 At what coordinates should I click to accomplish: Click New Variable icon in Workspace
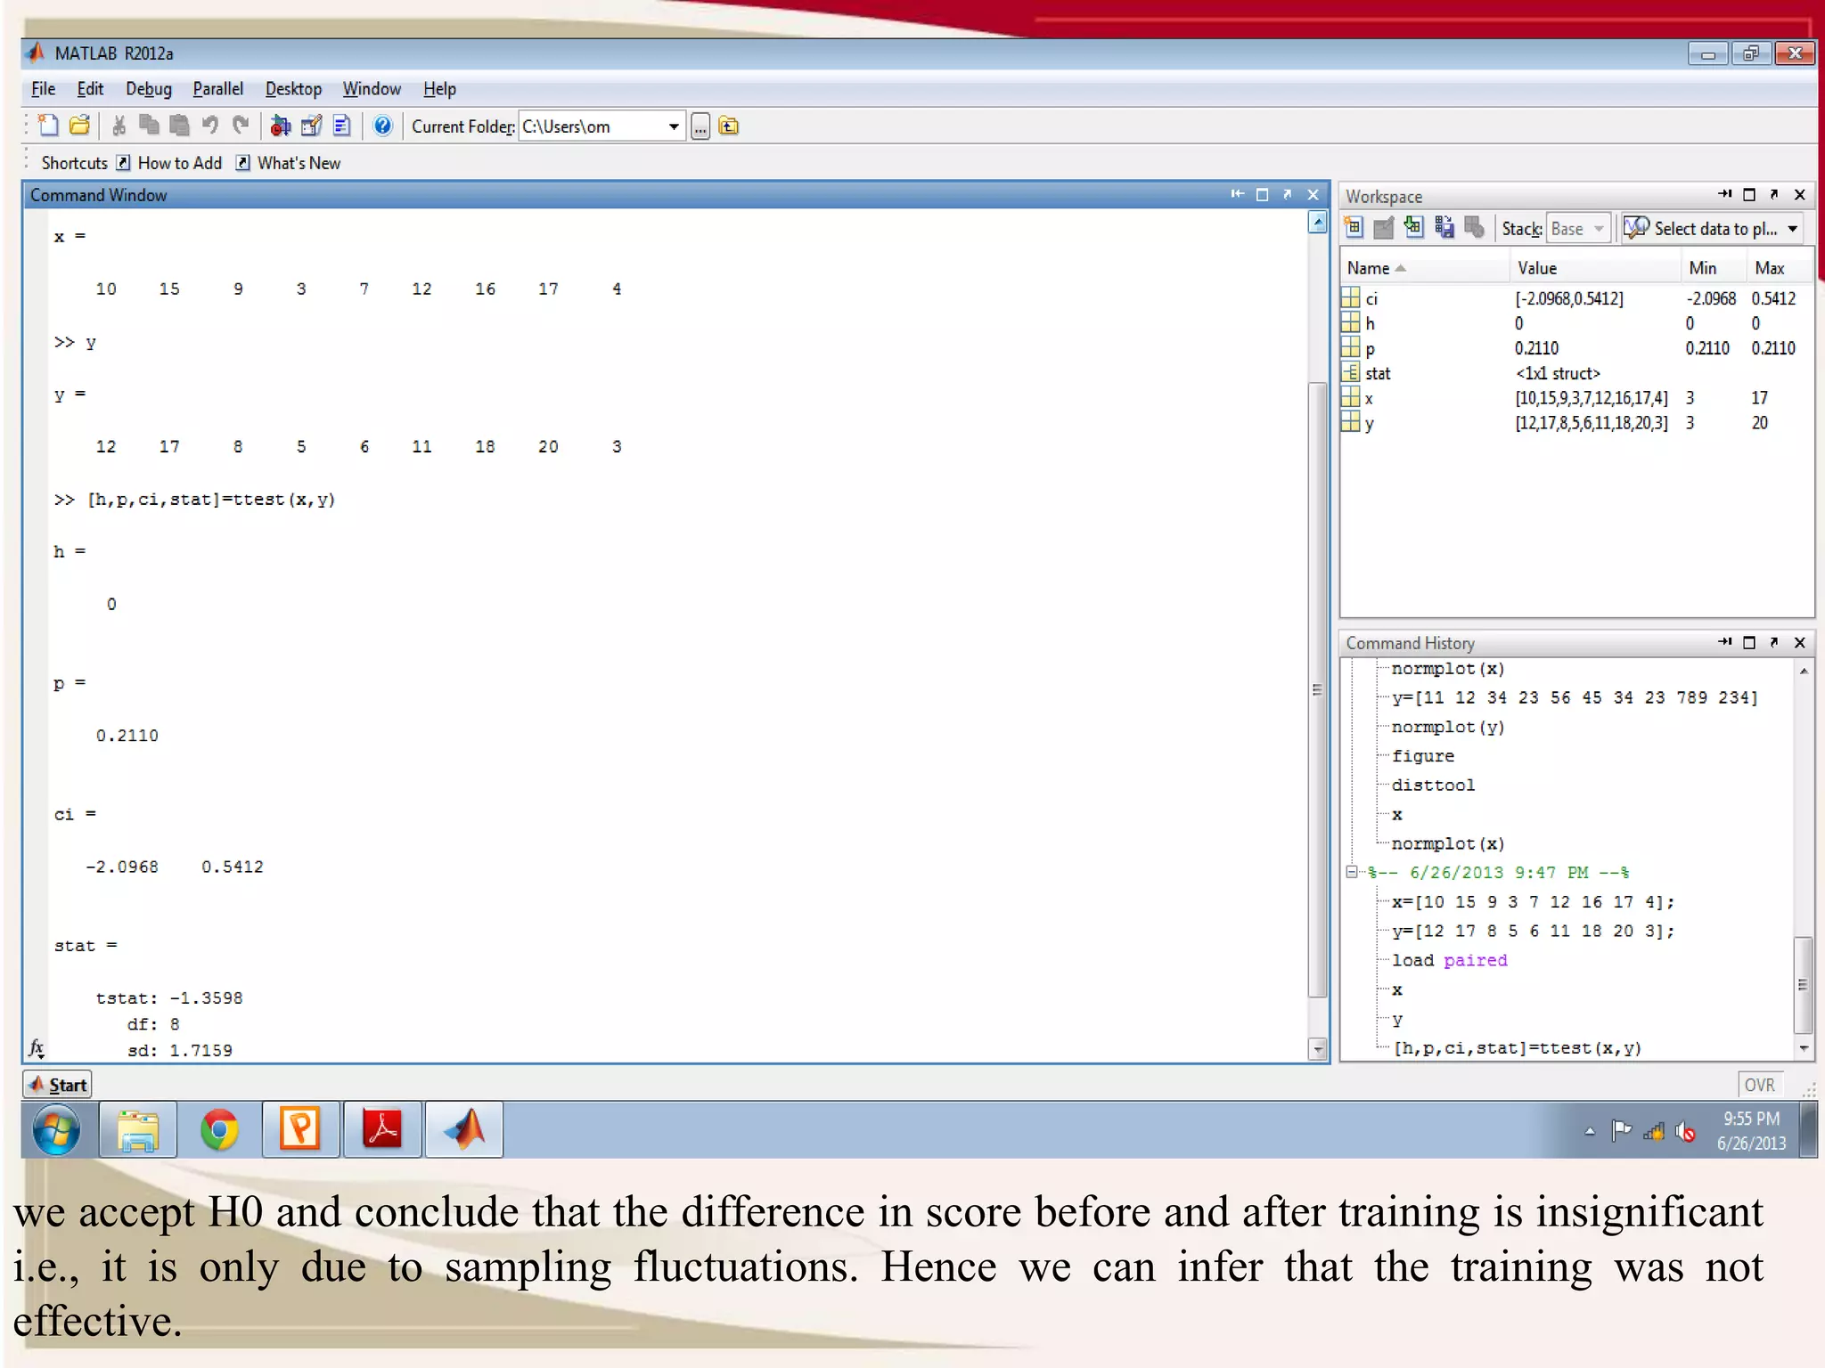[1354, 228]
